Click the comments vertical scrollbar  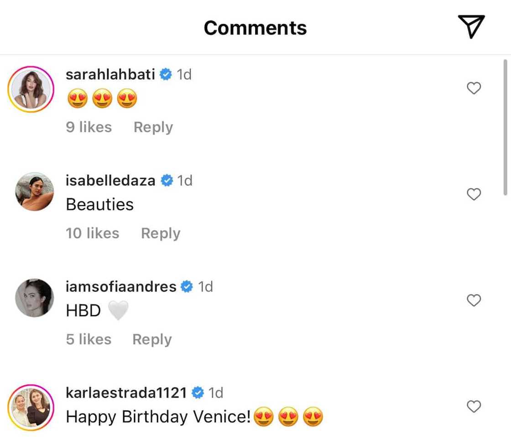(x=505, y=128)
